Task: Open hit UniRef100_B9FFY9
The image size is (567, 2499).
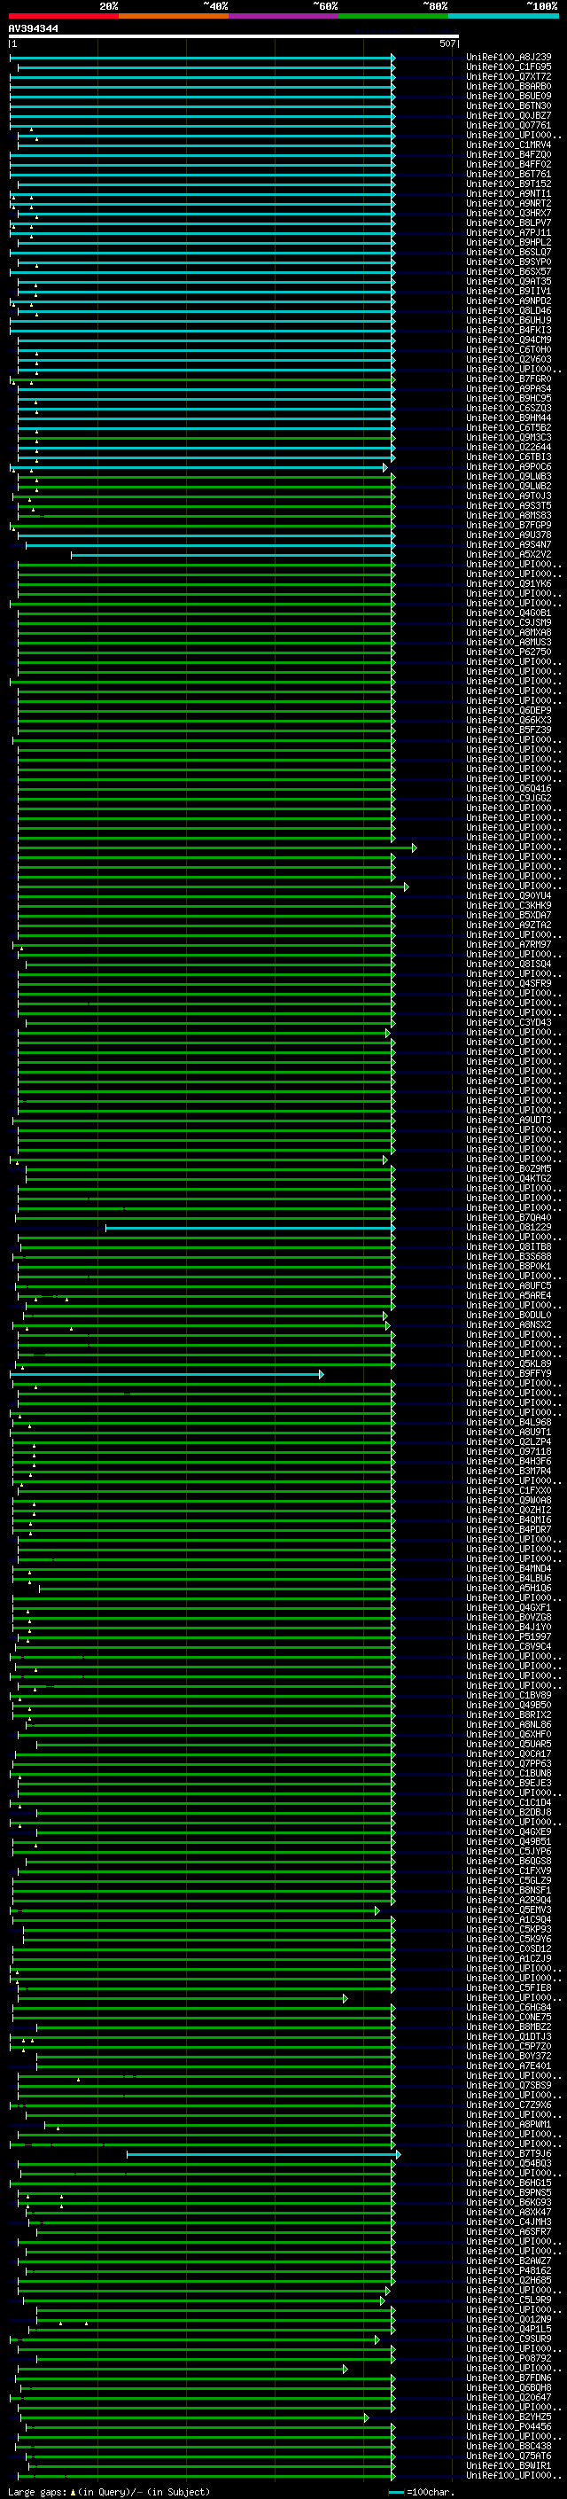Action: [x=508, y=1374]
